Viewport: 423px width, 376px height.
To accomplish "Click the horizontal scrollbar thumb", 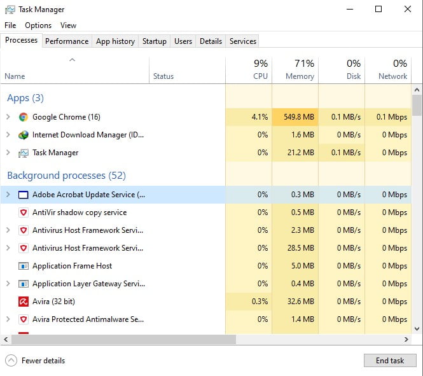I will point(123,339).
